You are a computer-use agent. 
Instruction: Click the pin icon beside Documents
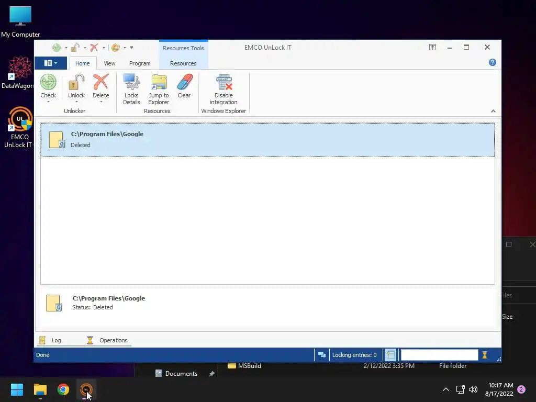pos(211,374)
